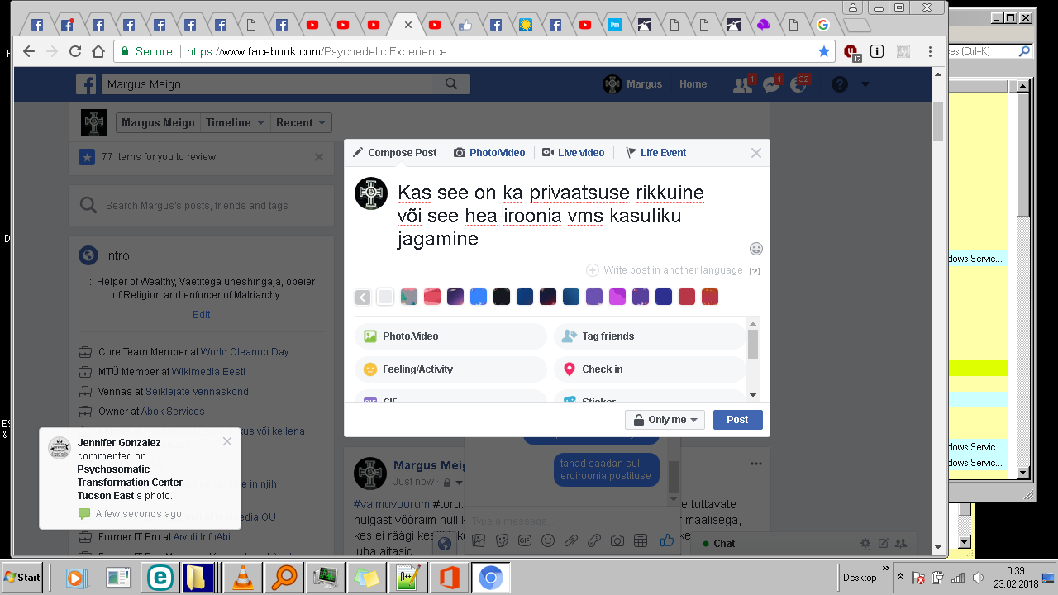
Task: Expand the Desktop toolbar chevron in the taskbar
Action: [x=886, y=570]
